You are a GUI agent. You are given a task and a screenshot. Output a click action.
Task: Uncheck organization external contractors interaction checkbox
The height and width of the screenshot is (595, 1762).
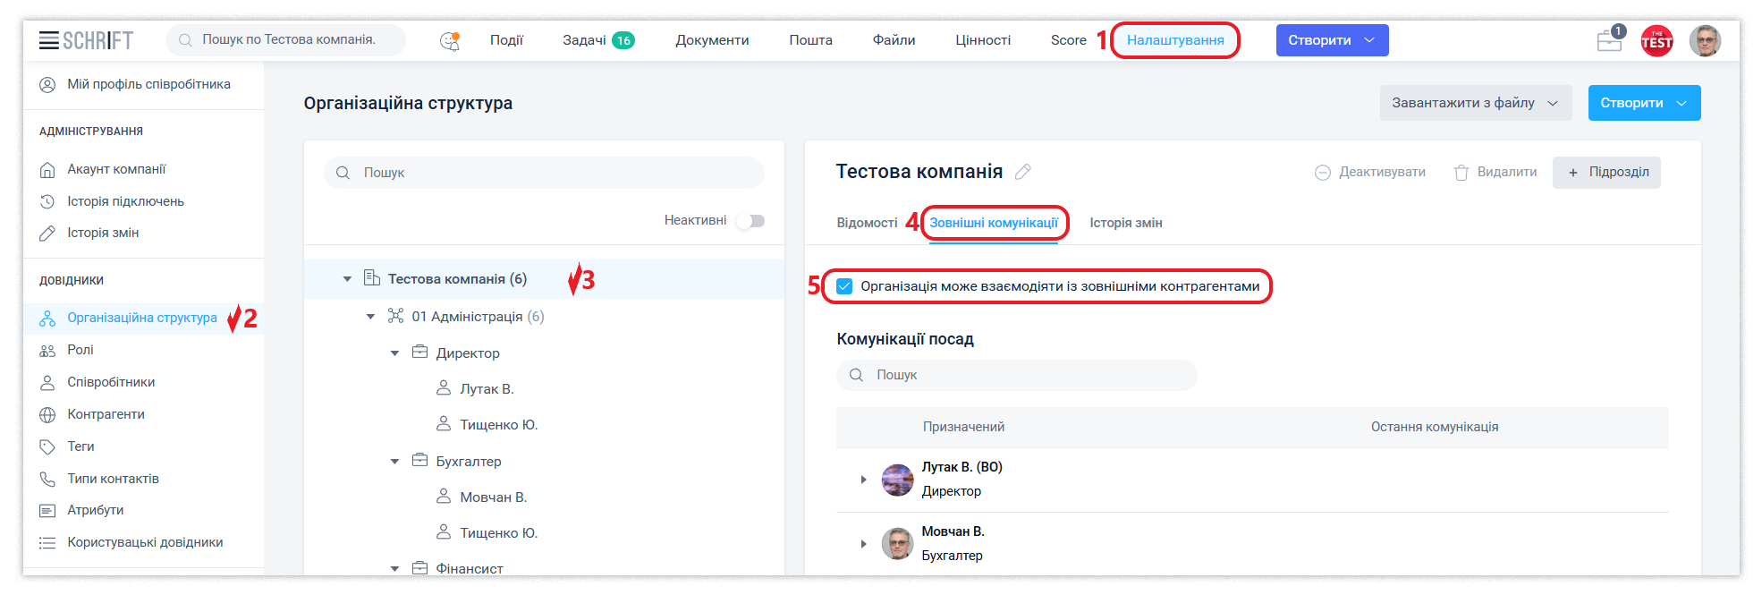844,286
